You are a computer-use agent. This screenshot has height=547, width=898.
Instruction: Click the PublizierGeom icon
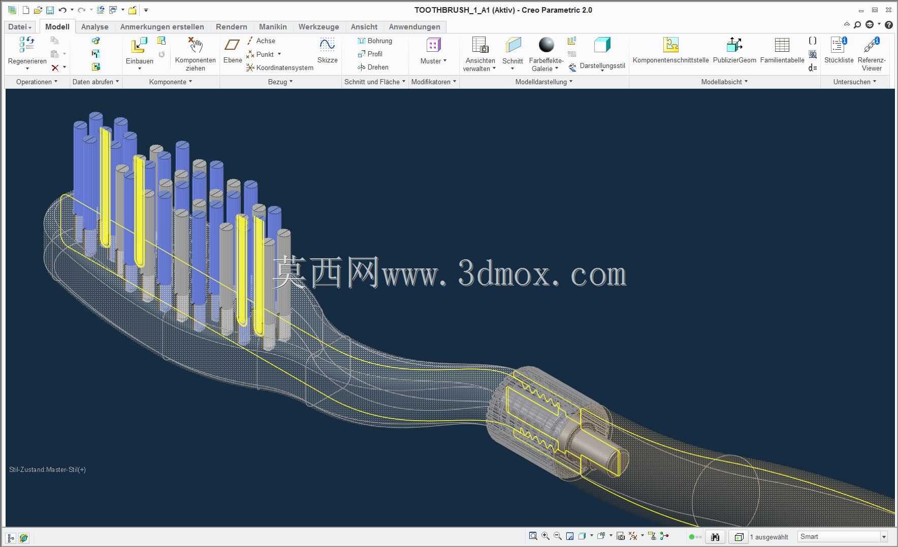point(734,45)
